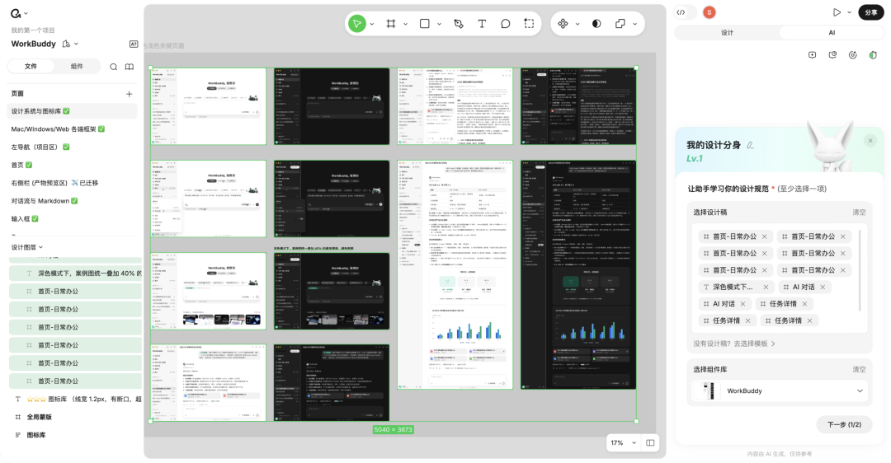Expand the WorkBuddy component library dropdown
The image size is (891, 463).
point(860,391)
